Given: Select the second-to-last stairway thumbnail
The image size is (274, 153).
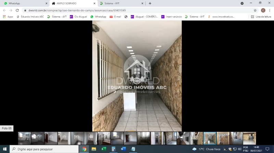Looking at the screenshot, I should [236, 138].
